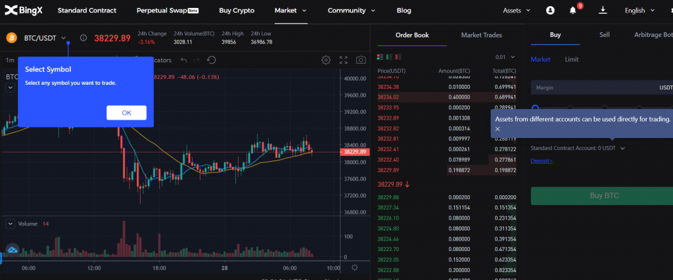Select the 1m timeframe
Image resolution: width=673 pixels, height=280 pixels.
click(10, 60)
